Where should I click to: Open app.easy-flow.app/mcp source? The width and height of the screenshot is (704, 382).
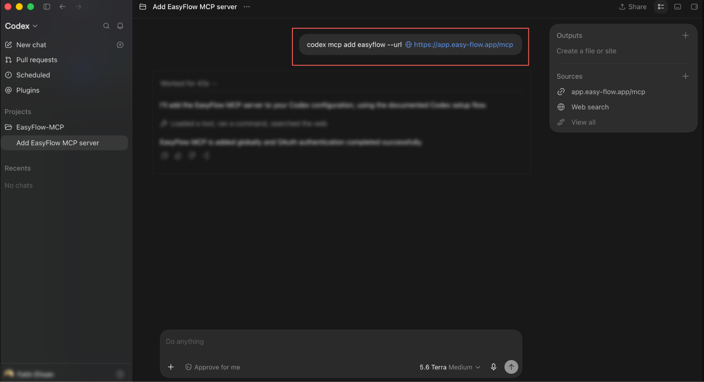pyautogui.click(x=608, y=92)
